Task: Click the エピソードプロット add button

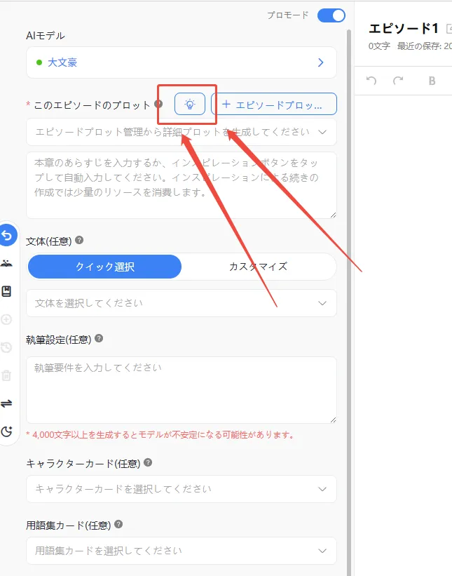Action: (x=274, y=104)
